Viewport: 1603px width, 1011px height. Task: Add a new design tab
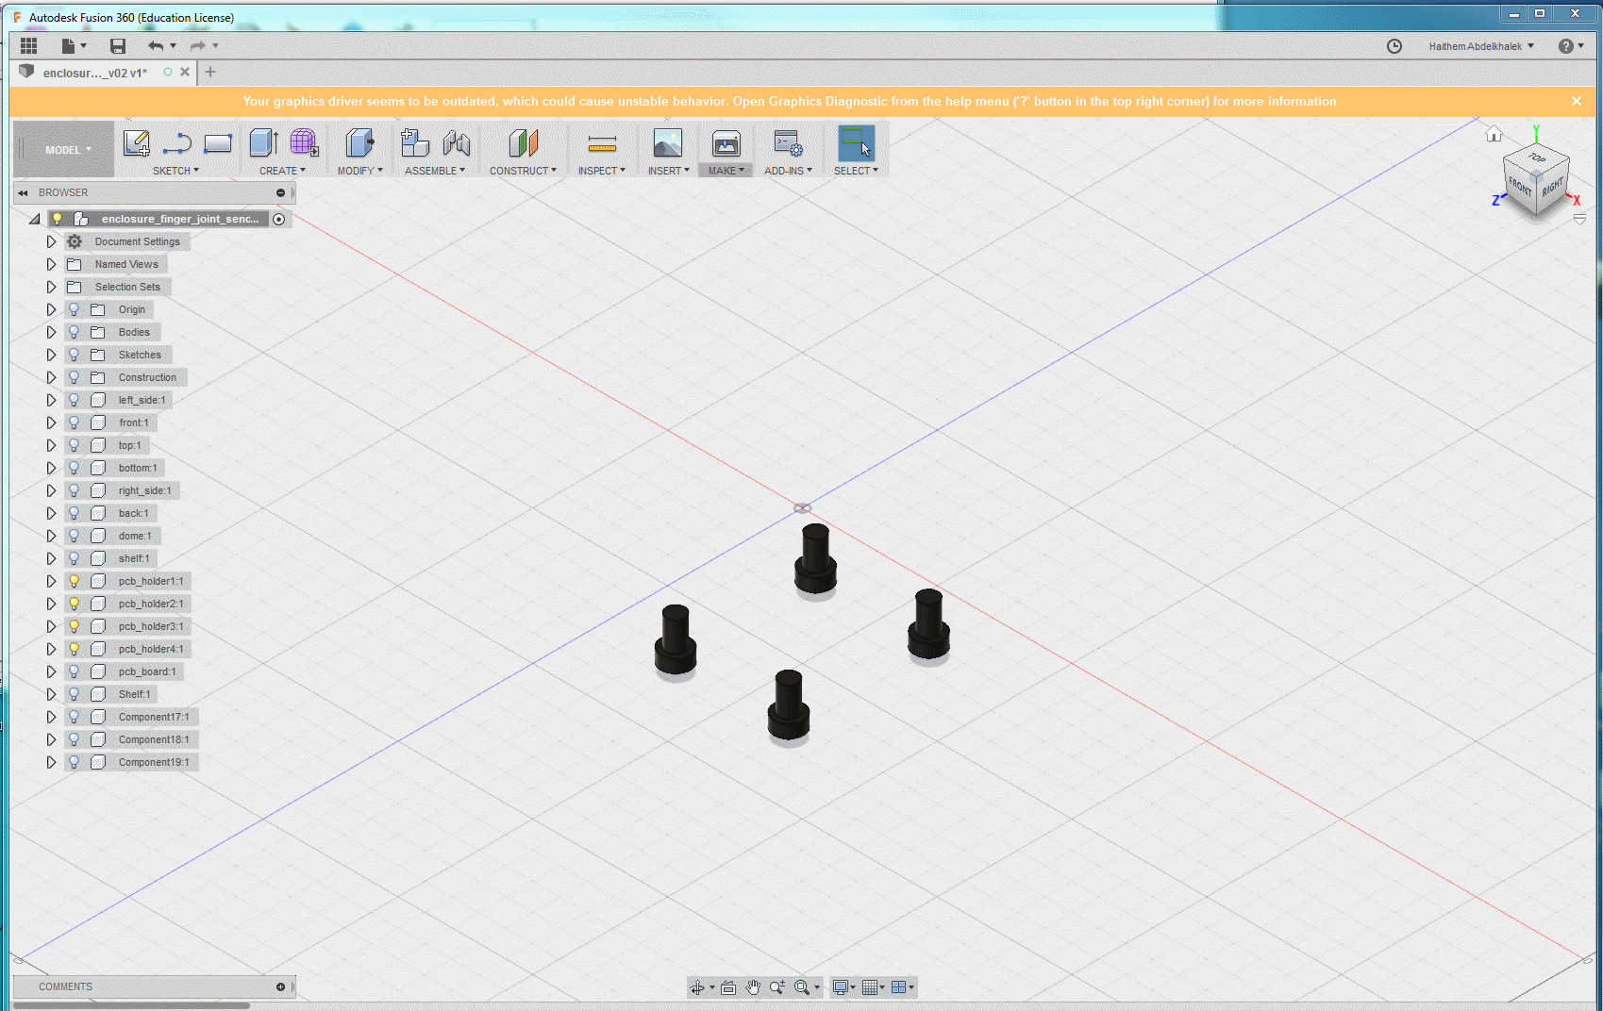(x=210, y=72)
